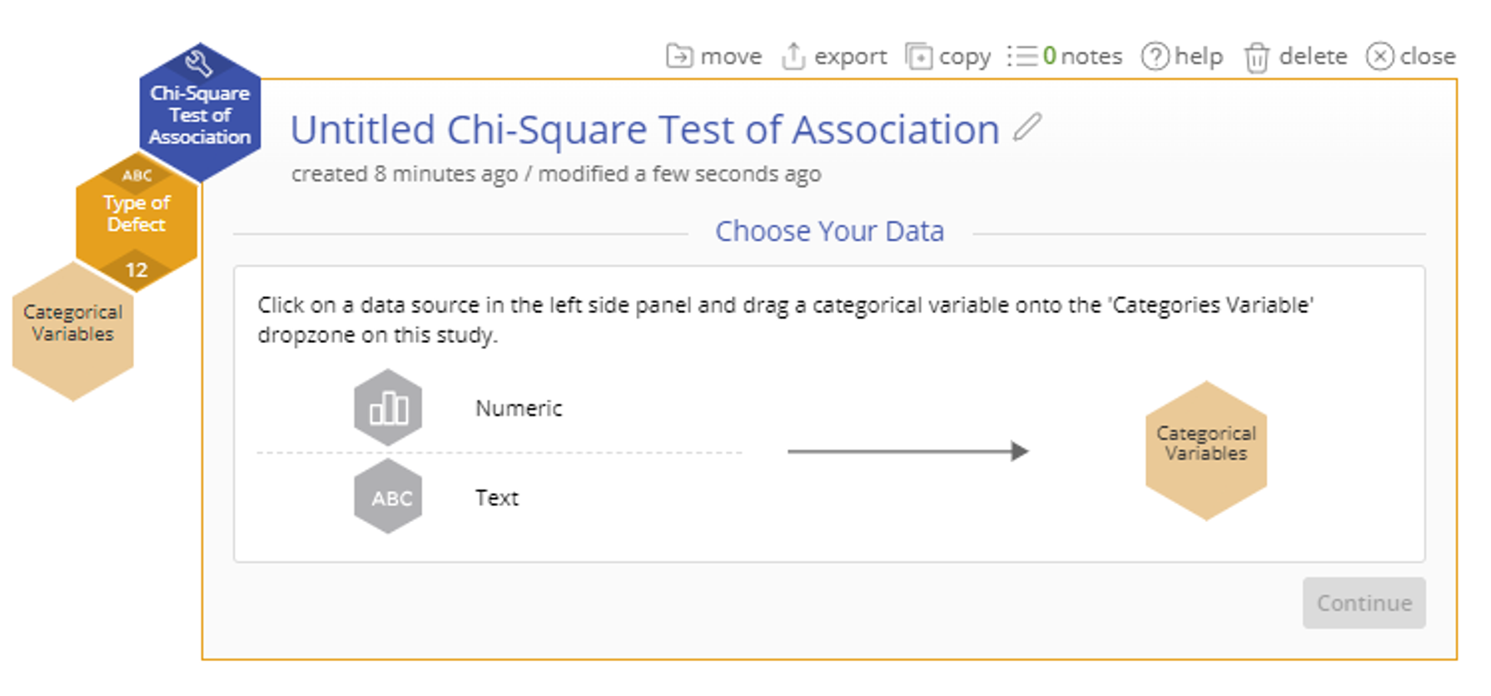
Task: Click the study title text
Action: point(644,130)
